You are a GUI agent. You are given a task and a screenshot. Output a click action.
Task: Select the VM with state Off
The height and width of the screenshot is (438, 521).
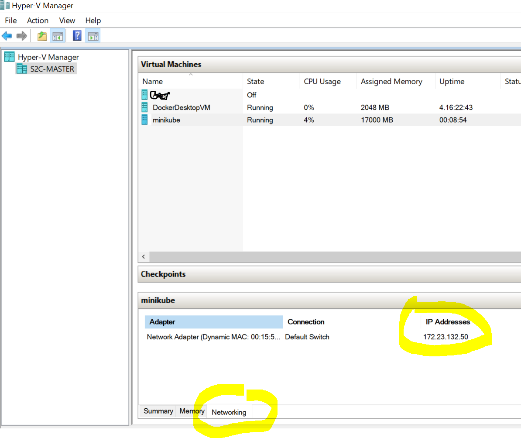pos(329,95)
